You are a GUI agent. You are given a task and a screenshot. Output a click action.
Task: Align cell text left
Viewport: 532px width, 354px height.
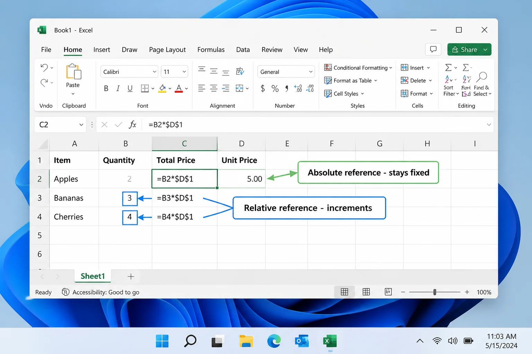point(202,88)
